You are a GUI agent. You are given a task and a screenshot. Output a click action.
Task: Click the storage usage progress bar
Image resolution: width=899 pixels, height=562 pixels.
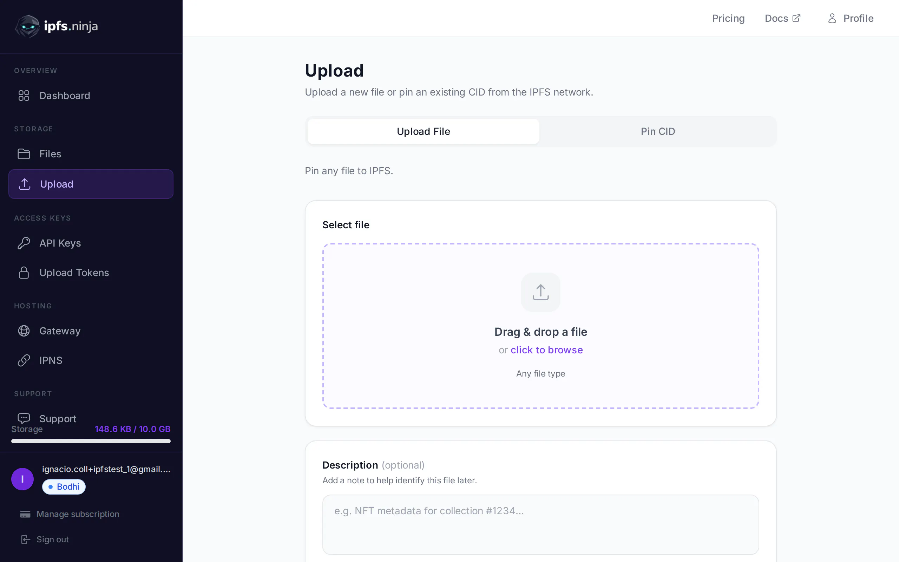coord(91,441)
